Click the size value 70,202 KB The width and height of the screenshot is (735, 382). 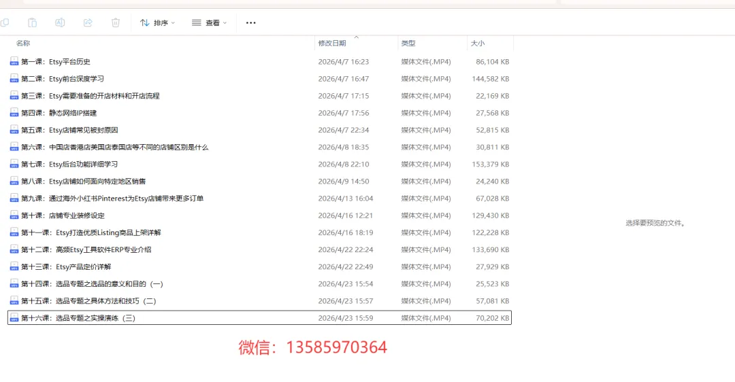tap(492, 318)
